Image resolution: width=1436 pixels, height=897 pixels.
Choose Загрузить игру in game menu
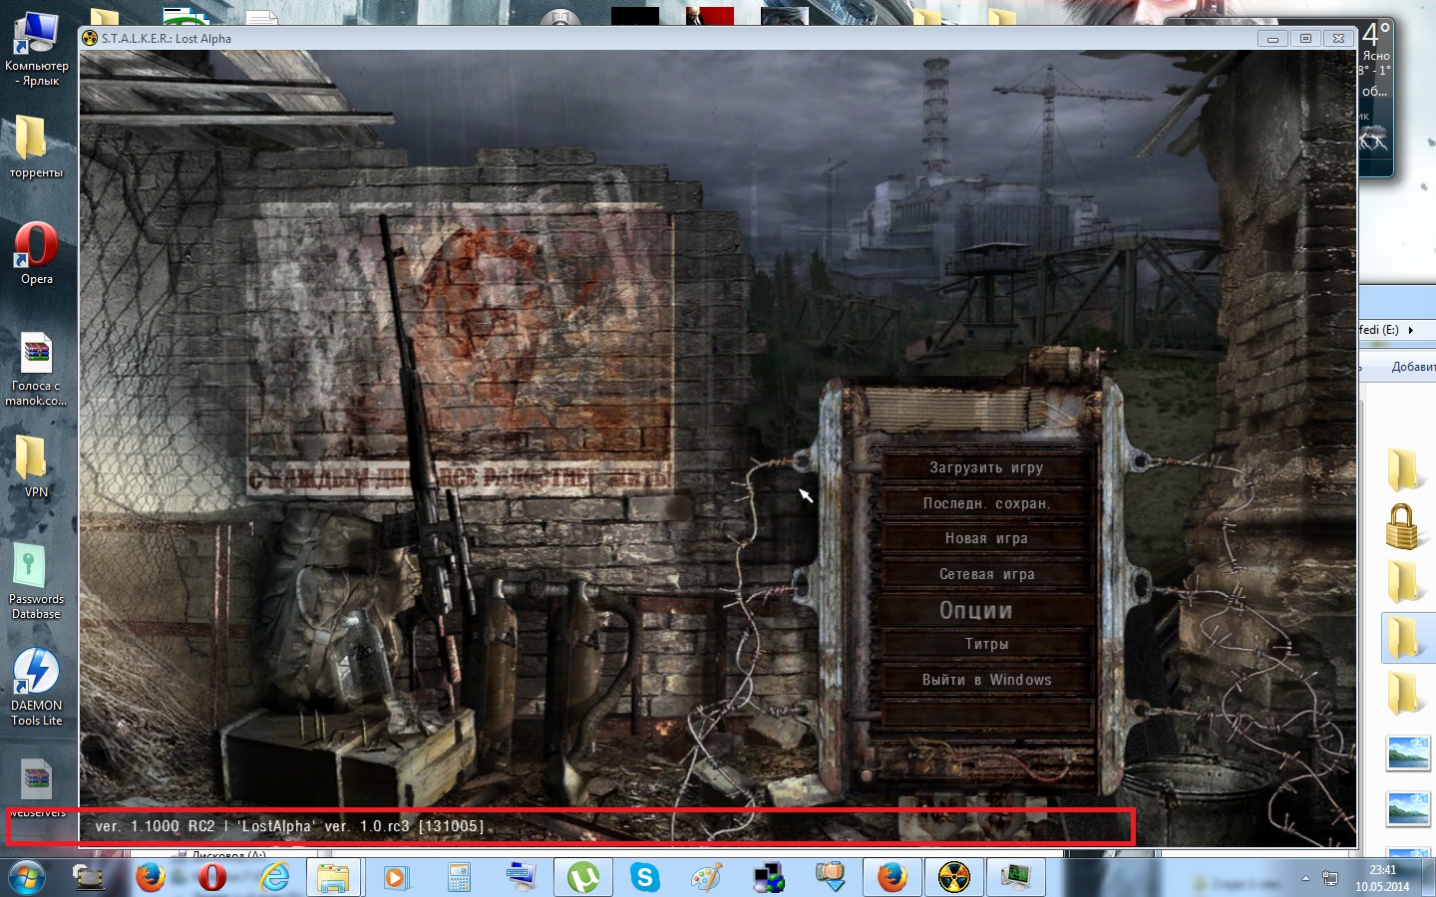pos(986,467)
